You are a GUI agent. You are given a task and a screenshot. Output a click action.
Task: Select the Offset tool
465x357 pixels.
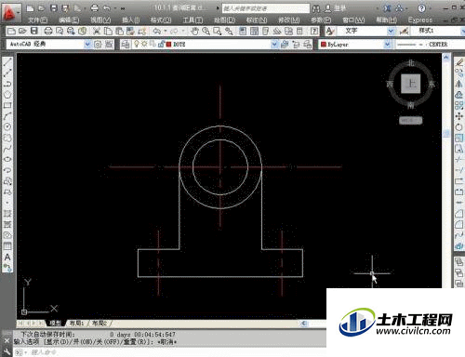click(x=459, y=95)
